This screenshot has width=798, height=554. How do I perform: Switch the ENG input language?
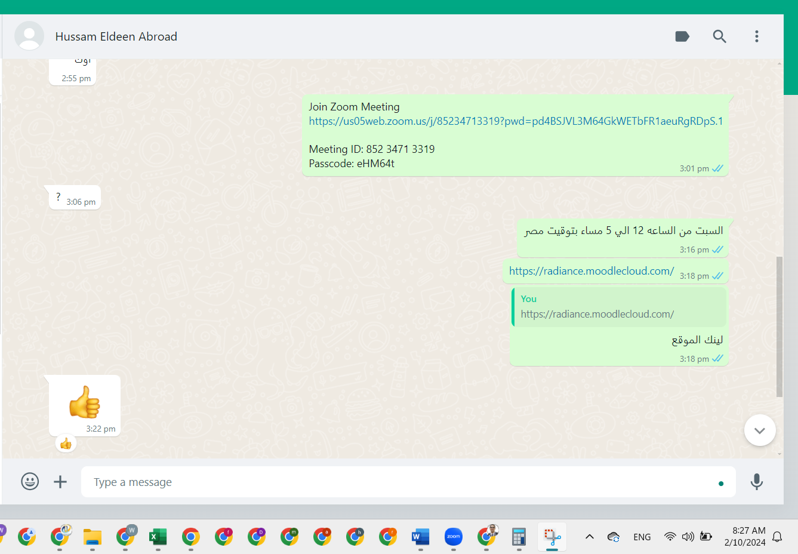(642, 537)
